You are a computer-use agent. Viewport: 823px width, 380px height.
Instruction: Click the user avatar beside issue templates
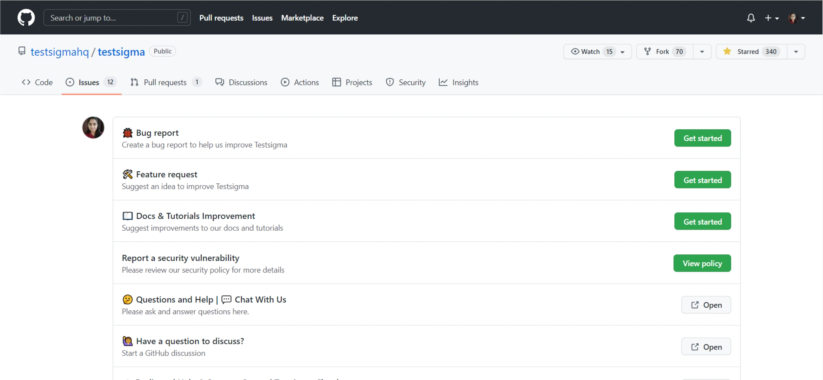93,128
